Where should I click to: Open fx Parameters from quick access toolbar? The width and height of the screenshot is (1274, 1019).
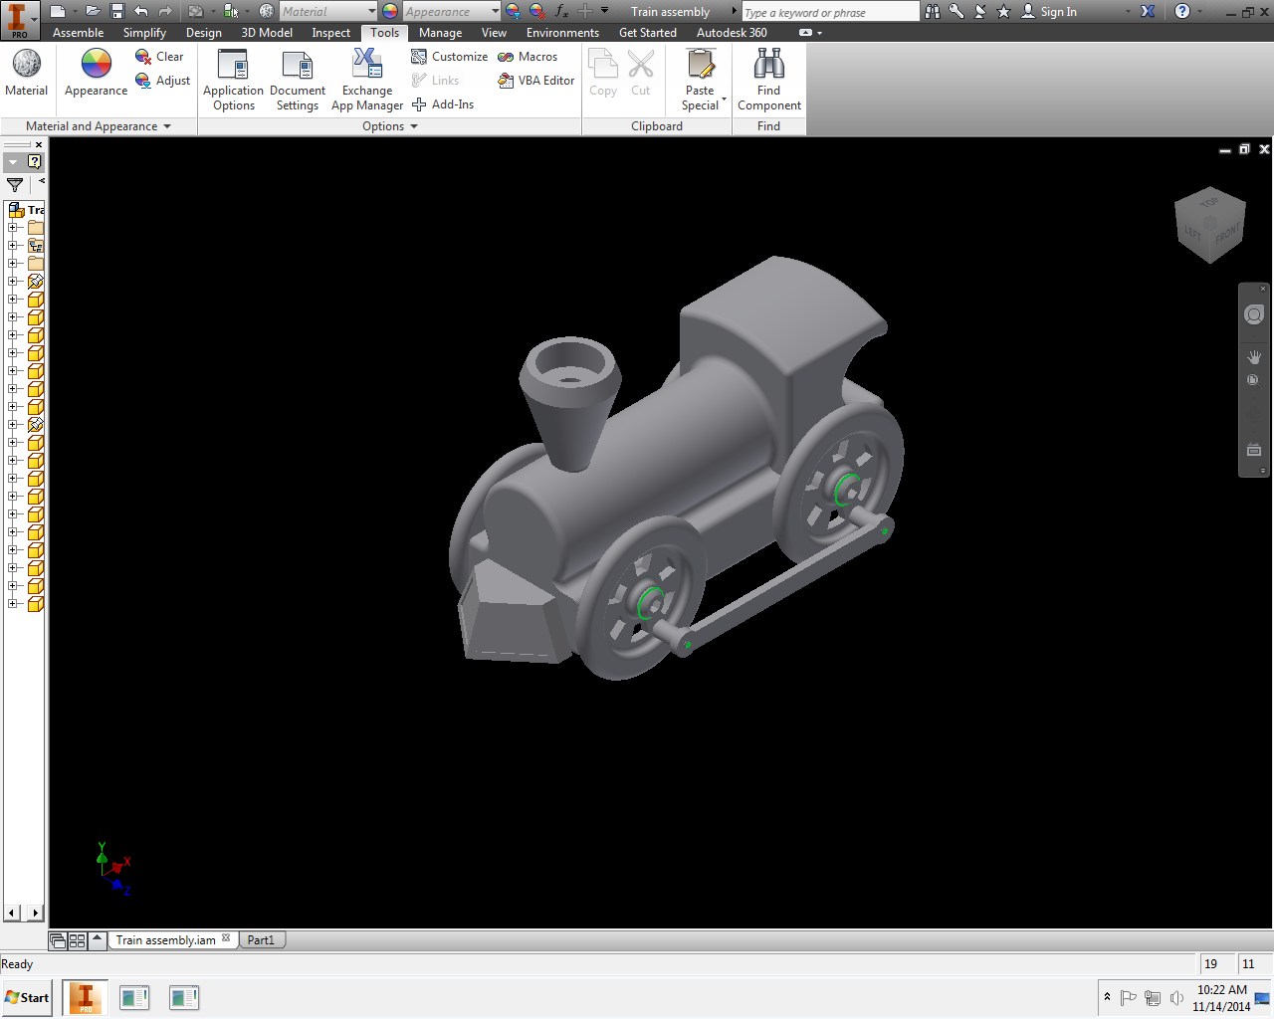(561, 11)
